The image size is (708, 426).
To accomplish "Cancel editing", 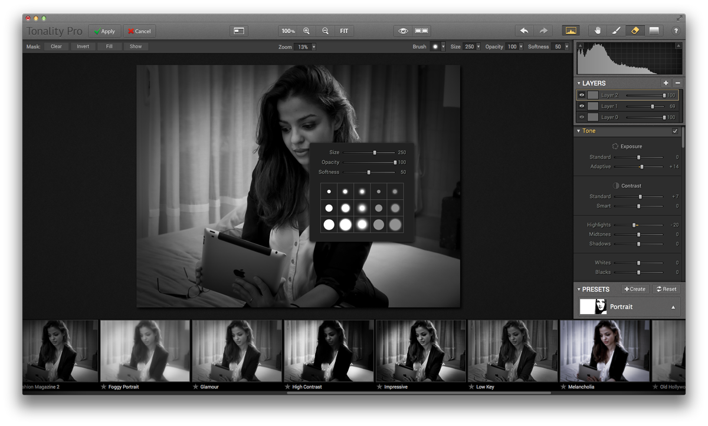I will click(139, 31).
